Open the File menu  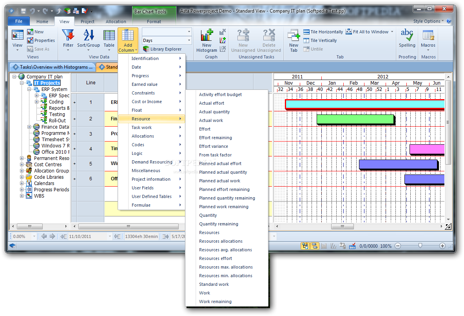pyautogui.click(x=19, y=21)
